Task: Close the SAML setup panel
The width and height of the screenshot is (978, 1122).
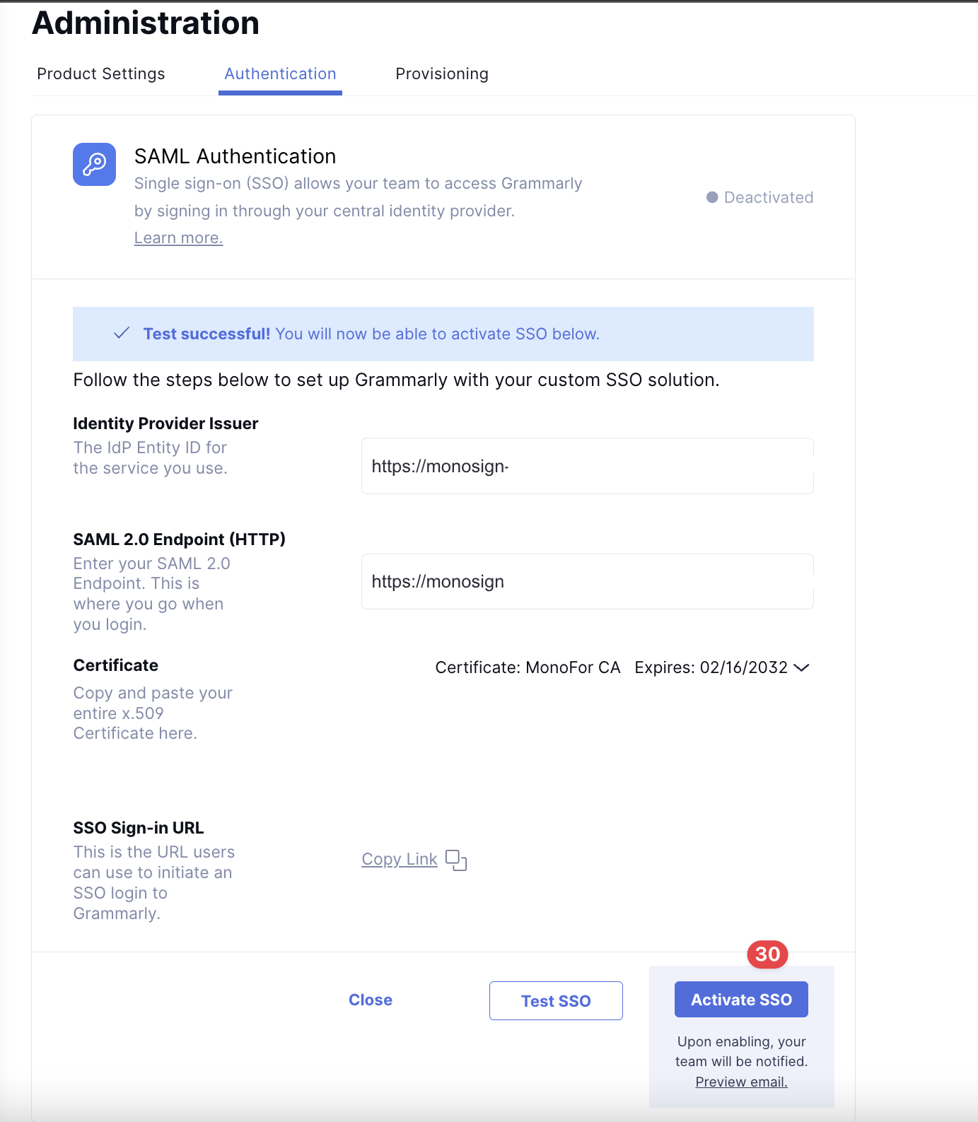Action: pos(371,1000)
